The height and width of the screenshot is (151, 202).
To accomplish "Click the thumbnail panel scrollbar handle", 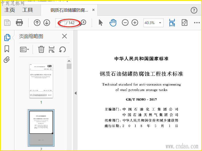I will pos(69,66).
